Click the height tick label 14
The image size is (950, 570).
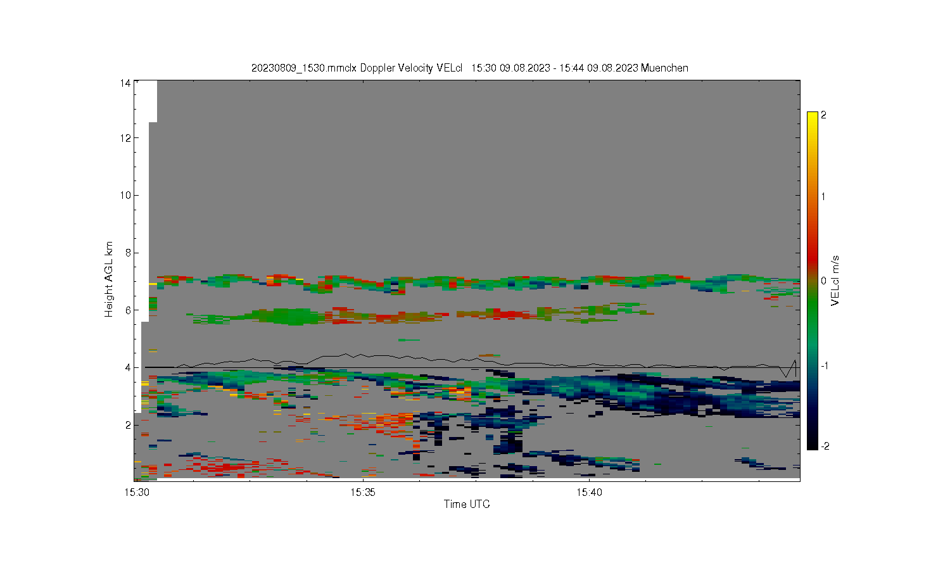[125, 83]
